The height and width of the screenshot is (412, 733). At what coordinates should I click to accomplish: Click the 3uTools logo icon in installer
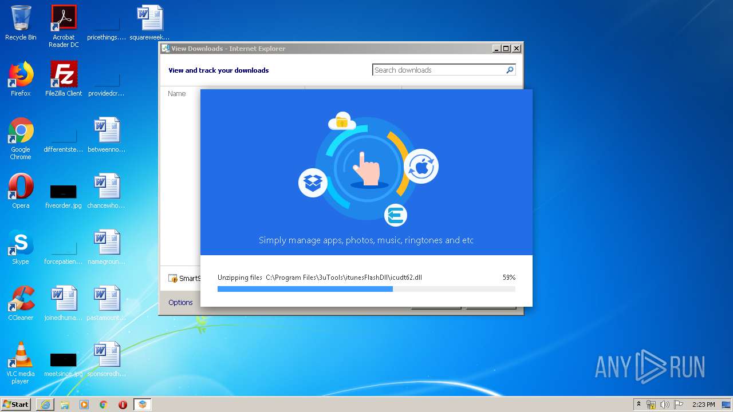pyautogui.click(x=396, y=215)
